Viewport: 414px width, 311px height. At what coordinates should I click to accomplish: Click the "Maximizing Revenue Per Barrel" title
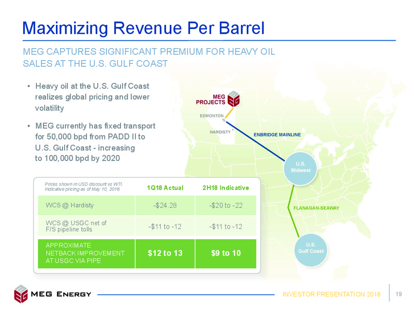[143, 28]
